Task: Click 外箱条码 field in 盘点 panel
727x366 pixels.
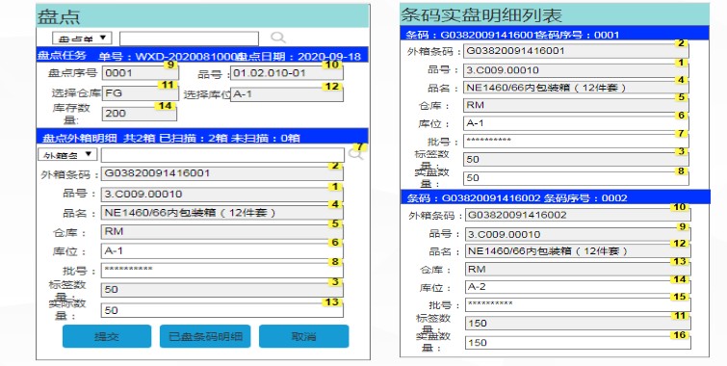Action: click(x=222, y=173)
